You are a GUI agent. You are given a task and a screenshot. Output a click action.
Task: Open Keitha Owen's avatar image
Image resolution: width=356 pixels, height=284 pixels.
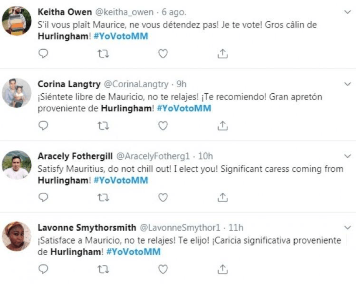click(x=17, y=21)
